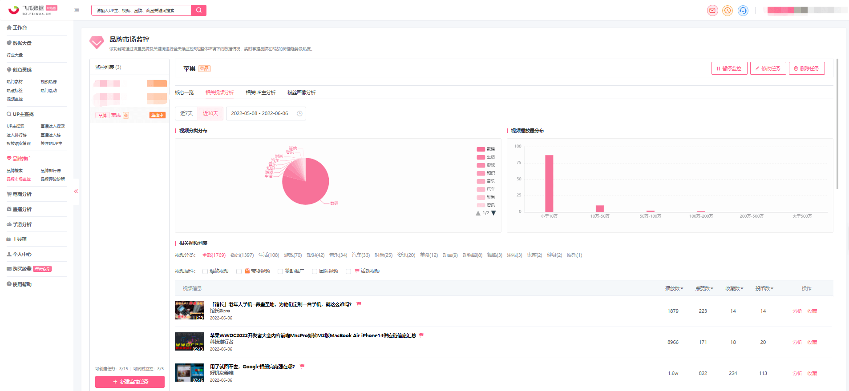Switch to 粉丝画像分析 tab
849x391 pixels.
(301, 92)
